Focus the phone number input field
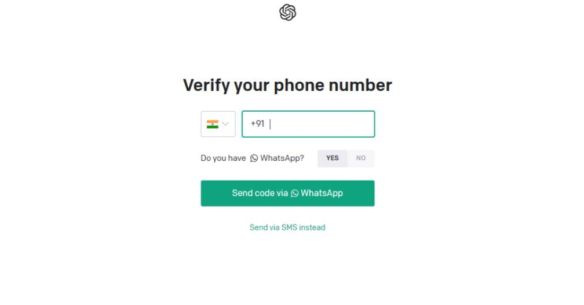Screen dimensions: 584x305 coord(308,124)
